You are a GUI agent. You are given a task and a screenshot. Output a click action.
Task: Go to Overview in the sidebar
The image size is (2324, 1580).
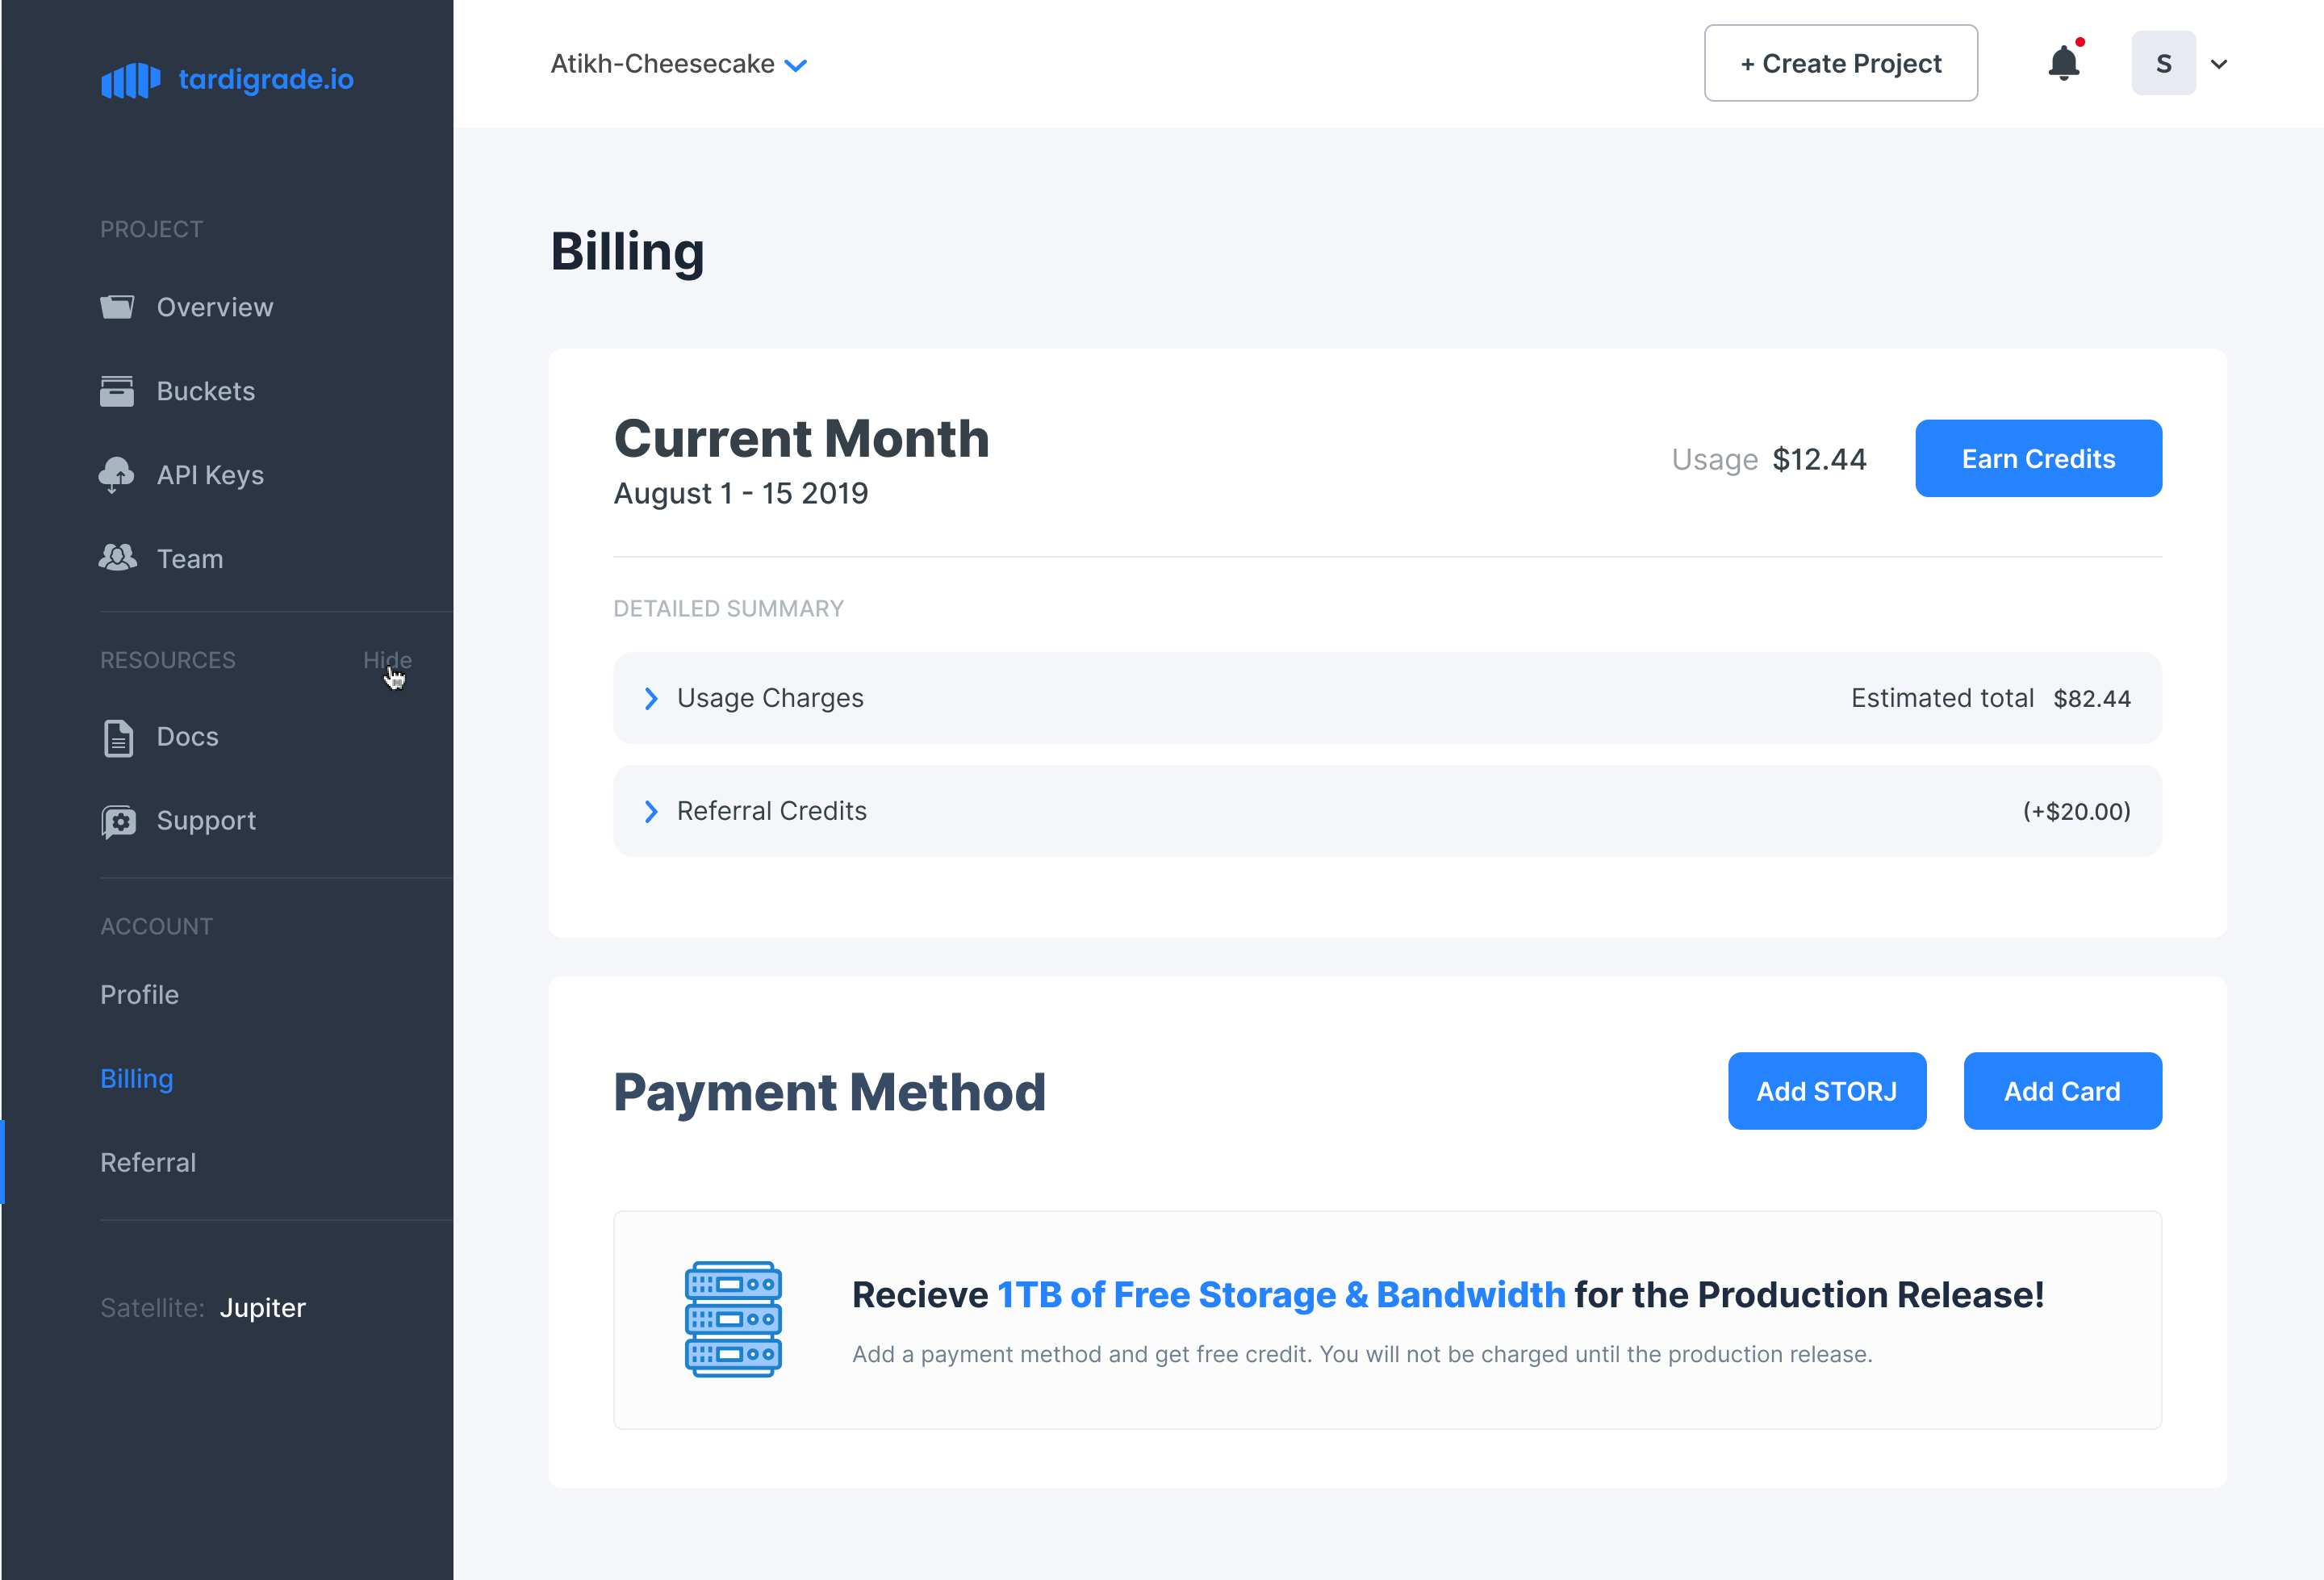coord(215,307)
